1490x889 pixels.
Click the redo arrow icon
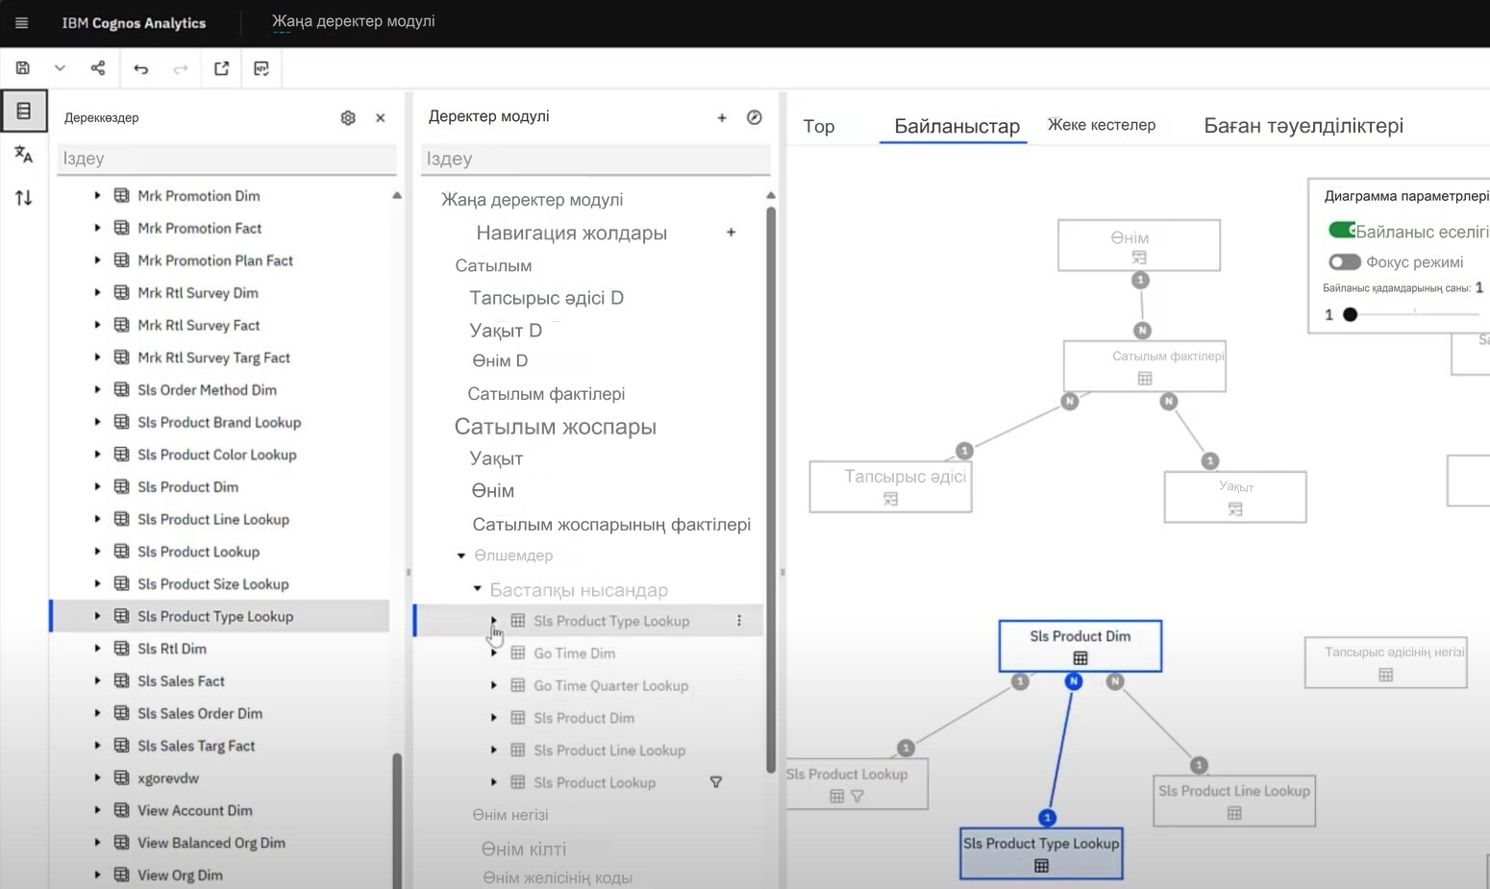coord(181,68)
